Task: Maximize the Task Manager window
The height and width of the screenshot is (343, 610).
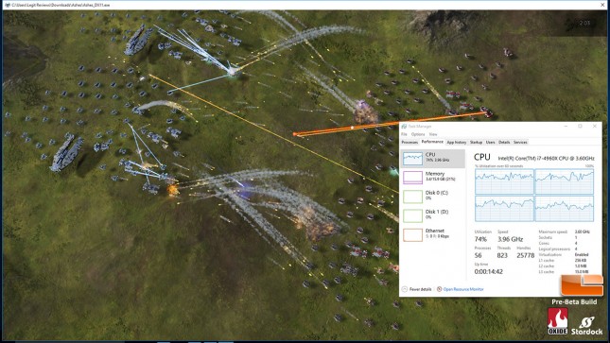Action: pos(580,127)
